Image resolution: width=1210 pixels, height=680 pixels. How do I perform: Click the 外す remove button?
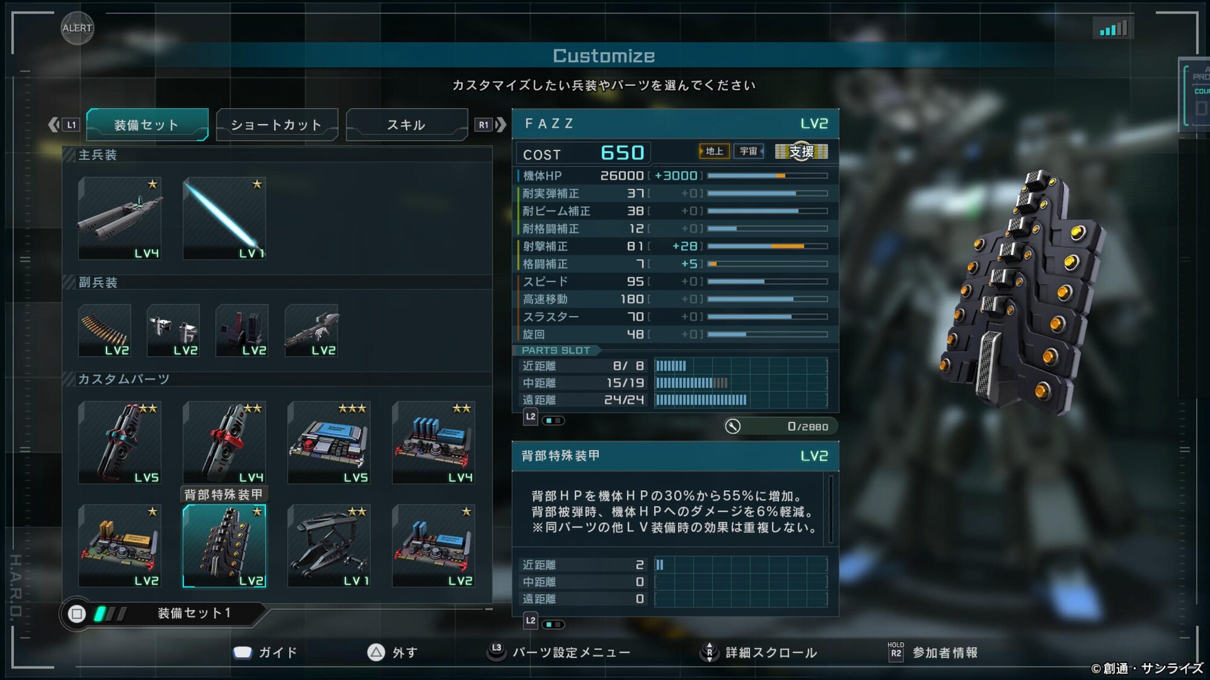(392, 652)
